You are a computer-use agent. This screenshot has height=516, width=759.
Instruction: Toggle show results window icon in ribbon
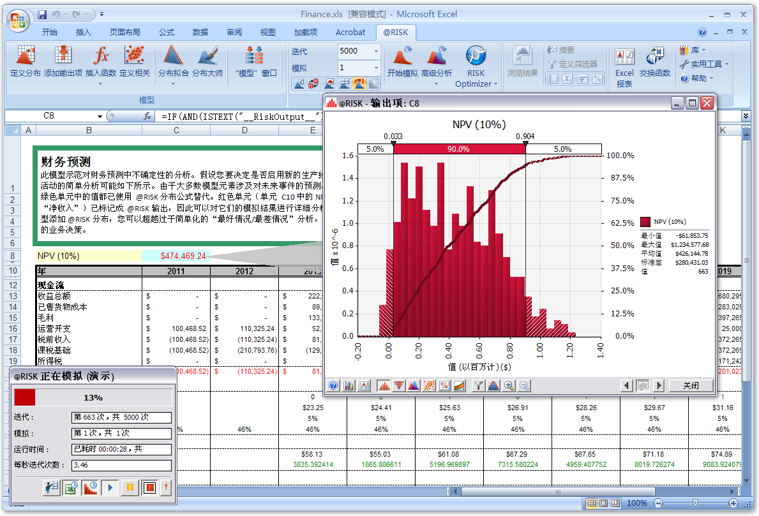344,84
